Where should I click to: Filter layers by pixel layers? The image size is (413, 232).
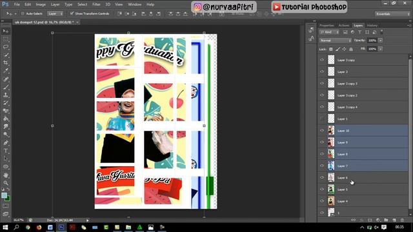(x=345, y=32)
